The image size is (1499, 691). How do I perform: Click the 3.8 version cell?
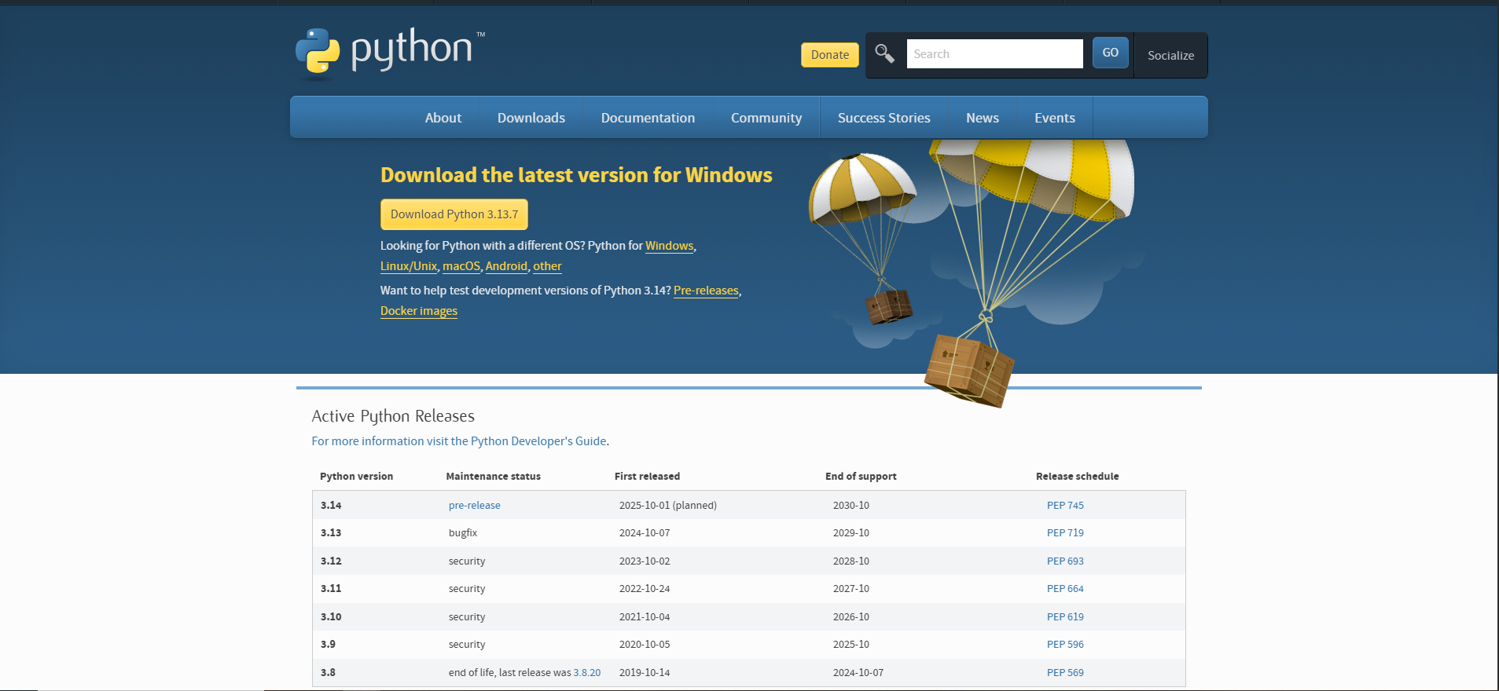(x=328, y=673)
